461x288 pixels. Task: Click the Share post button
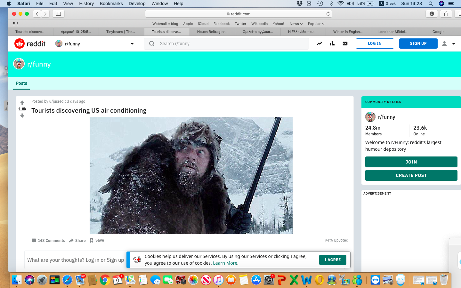pyautogui.click(x=77, y=241)
